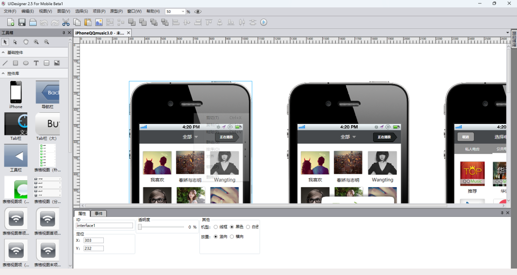Collapse the 基础控件 section
The height and width of the screenshot is (275, 517).
tap(3, 53)
